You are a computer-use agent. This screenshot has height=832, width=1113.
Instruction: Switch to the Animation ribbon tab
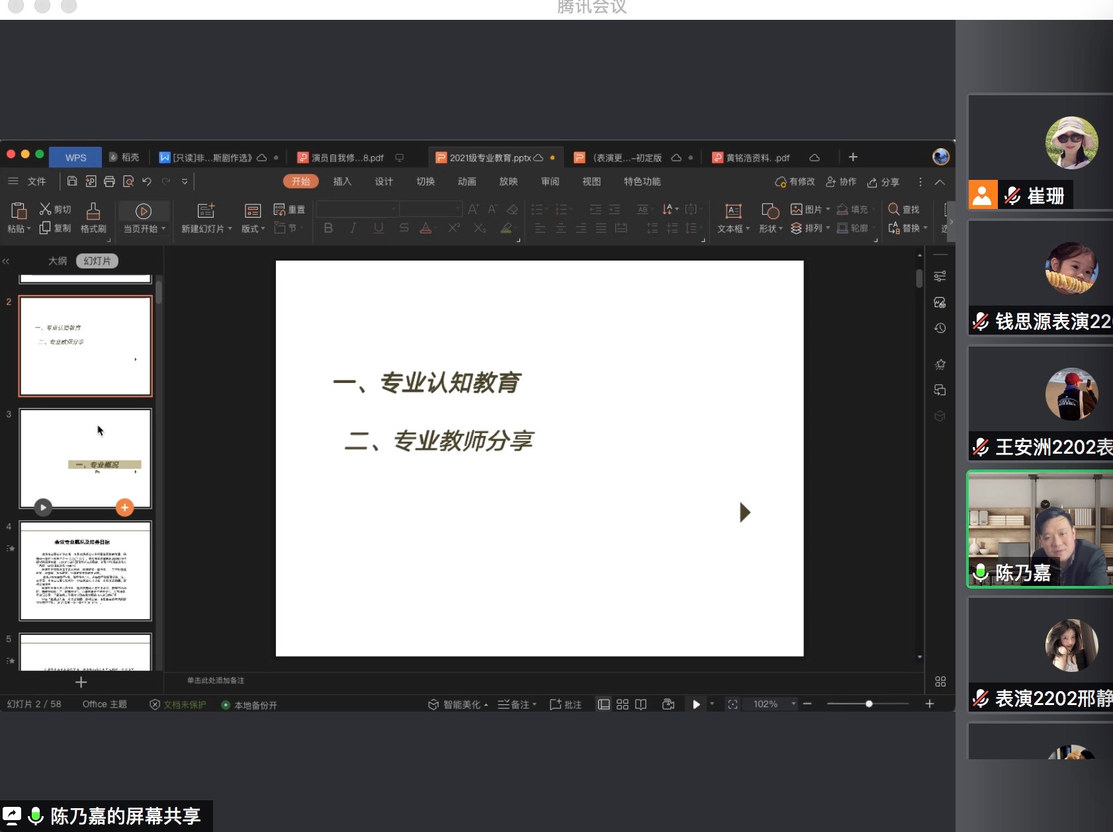pyautogui.click(x=467, y=182)
